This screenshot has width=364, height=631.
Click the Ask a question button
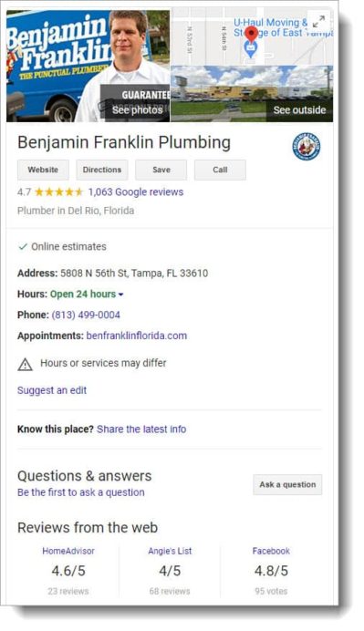point(287,484)
